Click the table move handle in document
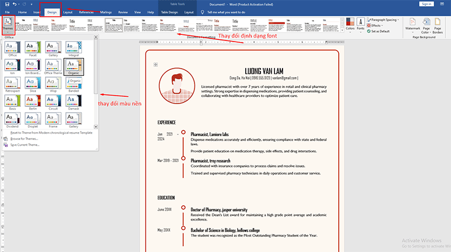 click(x=156, y=65)
